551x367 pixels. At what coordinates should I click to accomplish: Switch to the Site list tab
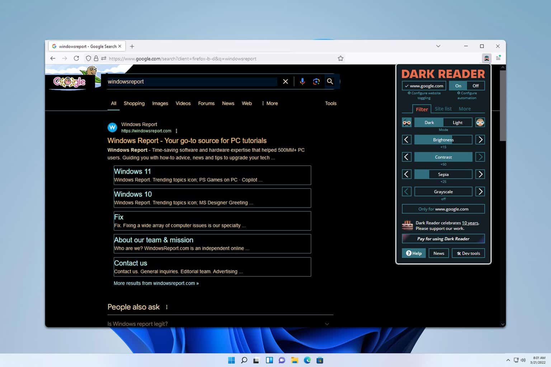pos(443,109)
